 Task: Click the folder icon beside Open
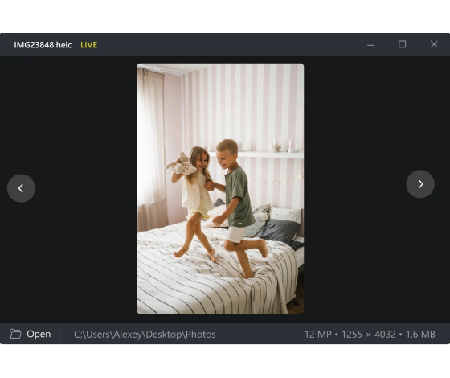click(15, 334)
